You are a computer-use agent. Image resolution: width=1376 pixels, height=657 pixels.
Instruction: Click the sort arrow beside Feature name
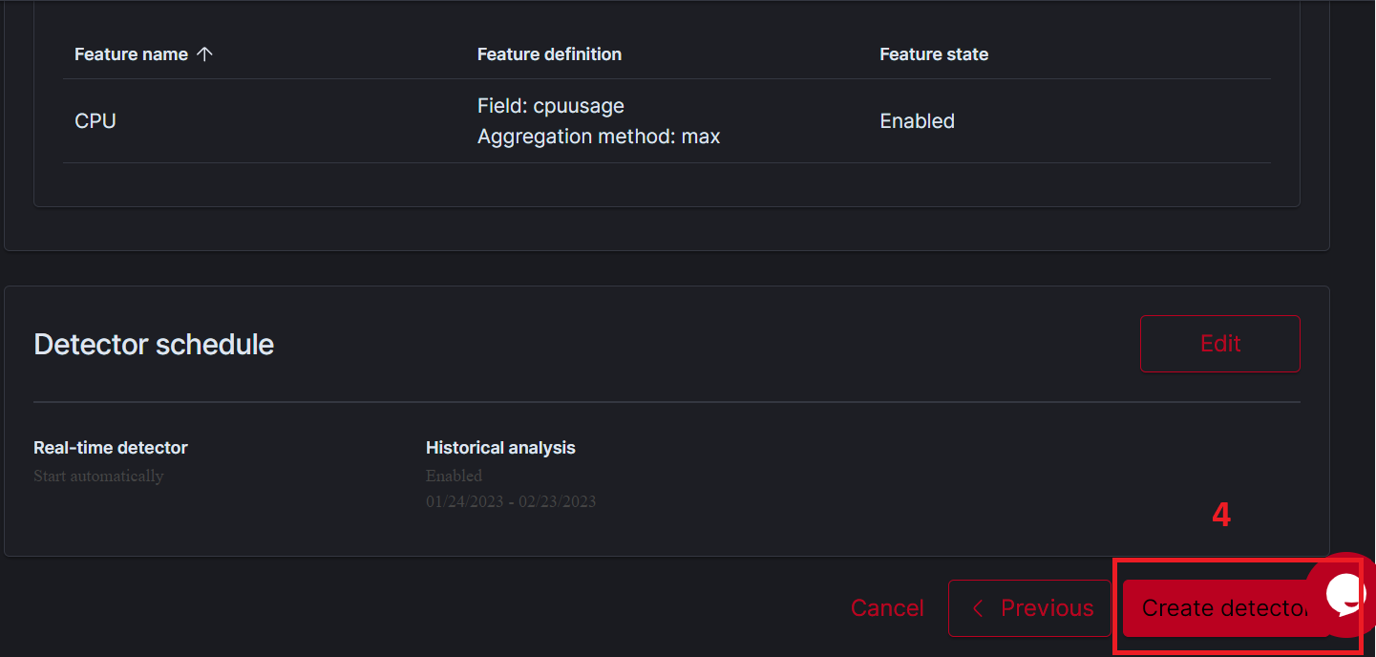click(204, 54)
